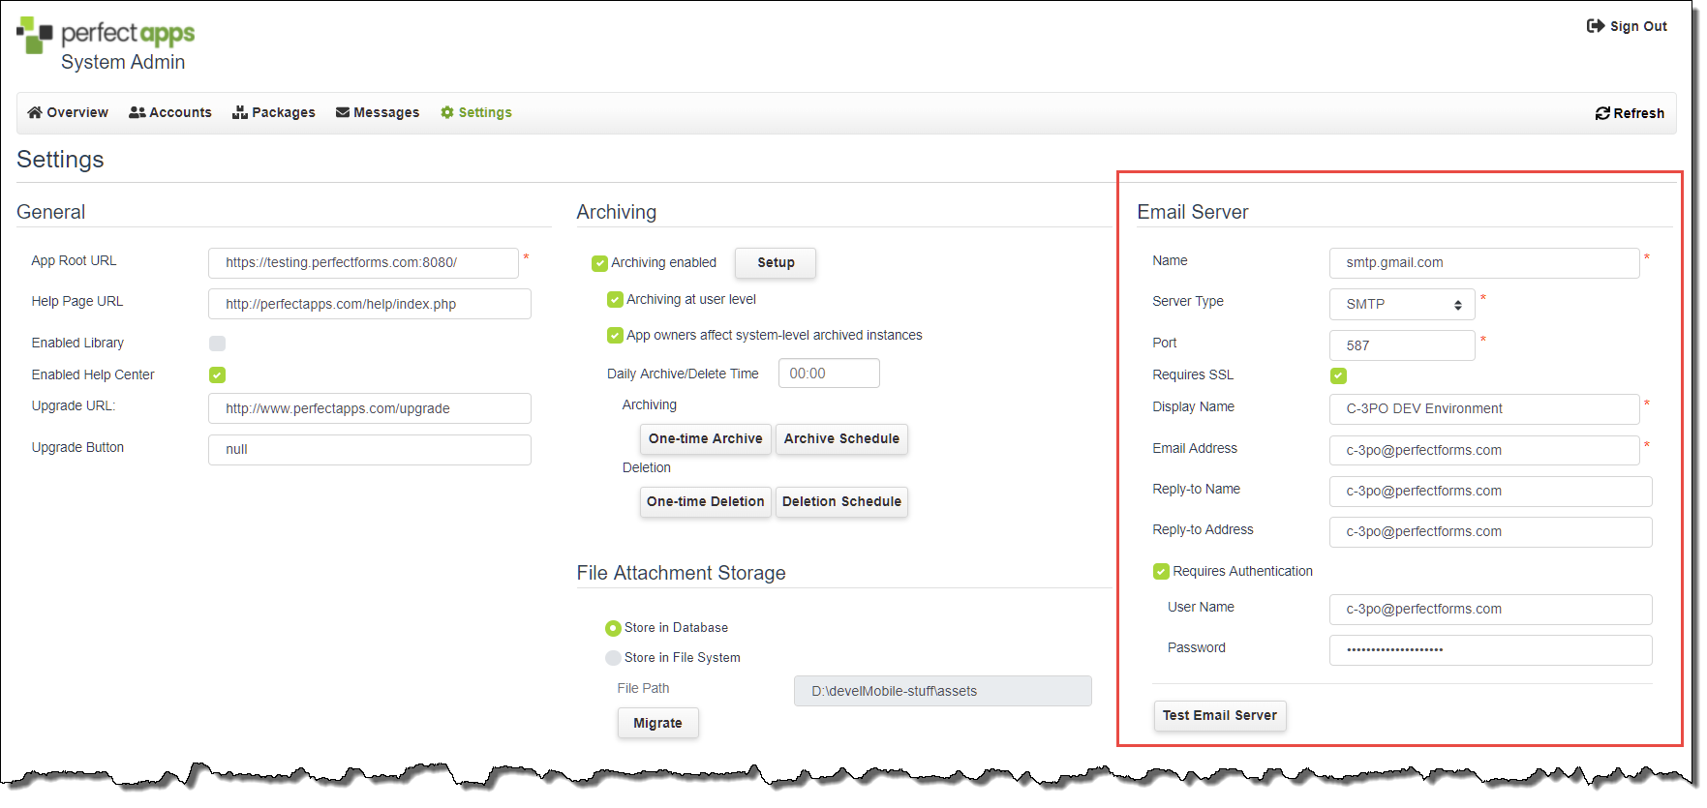Image resolution: width=1707 pixels, height=808 pixels.
Task: Toggle the Enabled Library checkbox
Action: (x=218, y=344)
